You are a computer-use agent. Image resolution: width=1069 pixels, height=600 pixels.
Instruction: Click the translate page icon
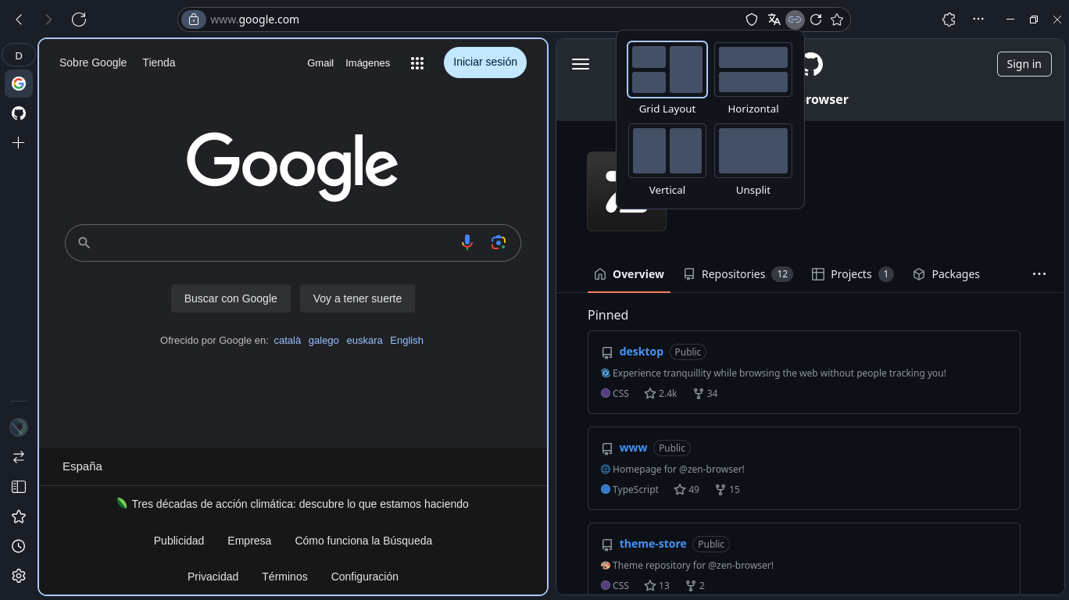774,20
